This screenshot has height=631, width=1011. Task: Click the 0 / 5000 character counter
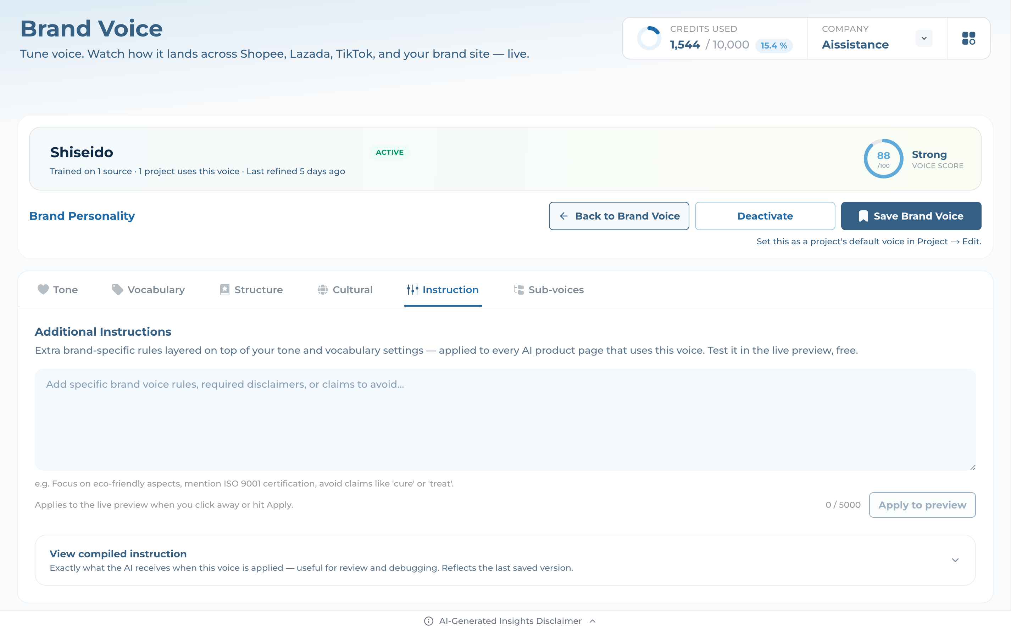tap(843, 505)
